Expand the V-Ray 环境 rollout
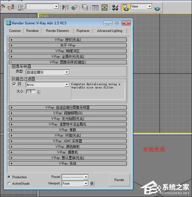This screenshot has width=192, height=197. click(x=68, y=135)
